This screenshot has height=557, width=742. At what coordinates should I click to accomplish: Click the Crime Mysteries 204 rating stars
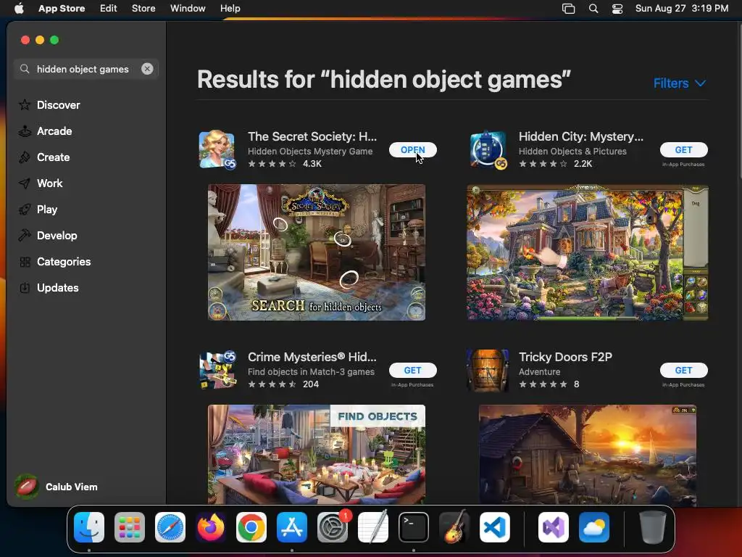click(x=272, y=384)
